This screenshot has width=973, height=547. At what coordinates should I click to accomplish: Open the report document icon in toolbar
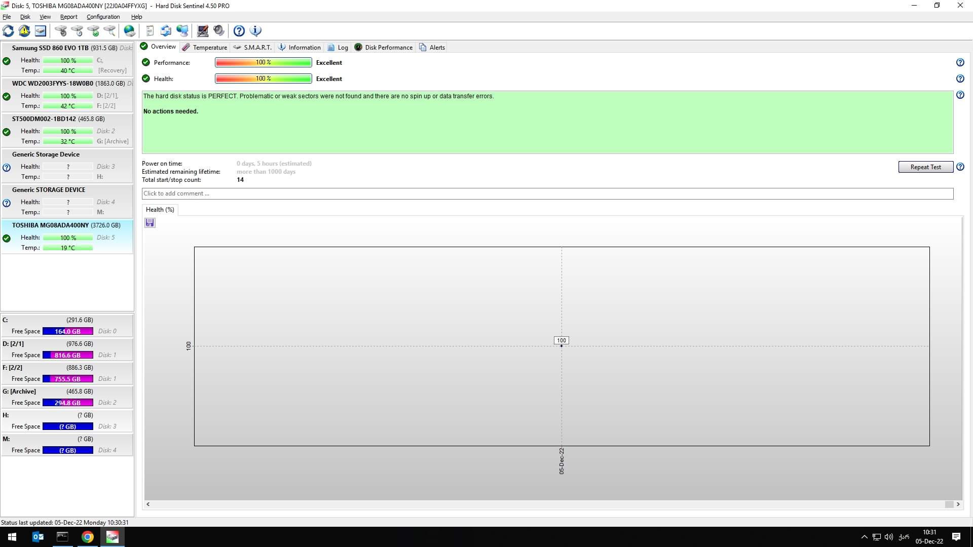point(149,31)
